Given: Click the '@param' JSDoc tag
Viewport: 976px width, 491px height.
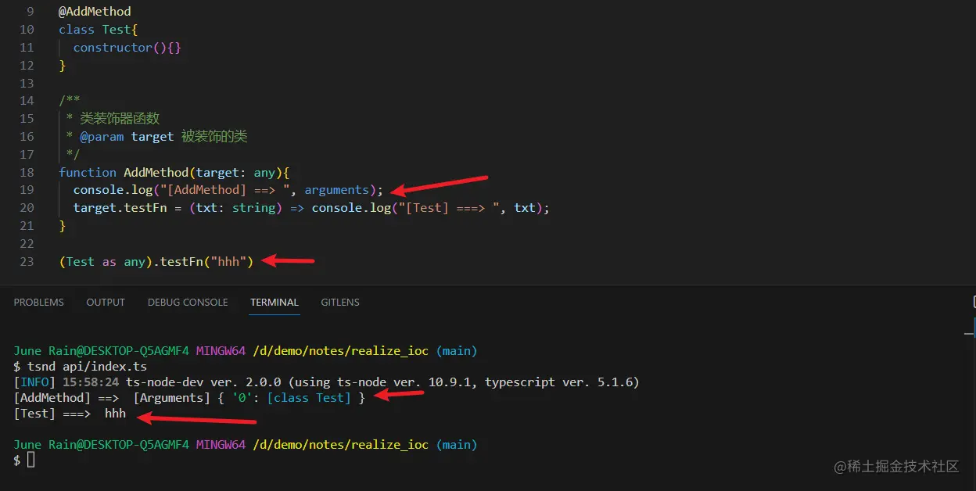Looking at the screenshot, I should (102, 136).
